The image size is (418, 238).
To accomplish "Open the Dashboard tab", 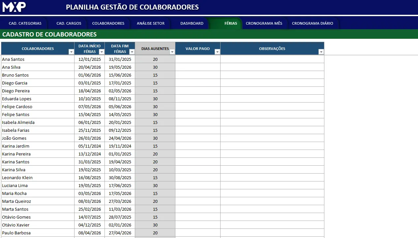I will click(192, 23).
